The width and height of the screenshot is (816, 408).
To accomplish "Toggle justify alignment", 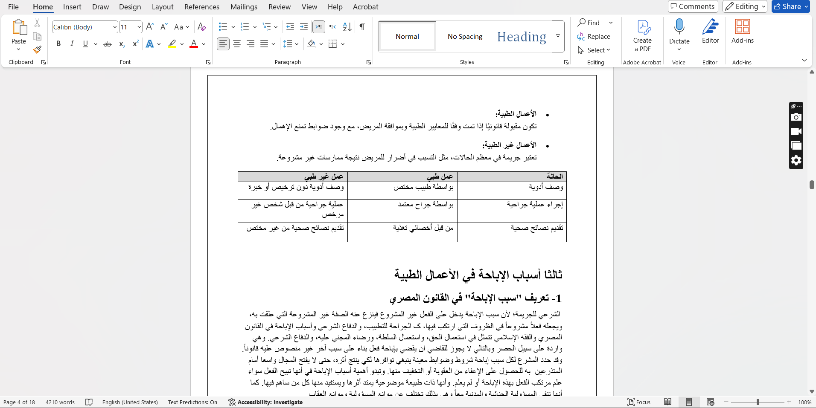I will click(x=264, y=44).
